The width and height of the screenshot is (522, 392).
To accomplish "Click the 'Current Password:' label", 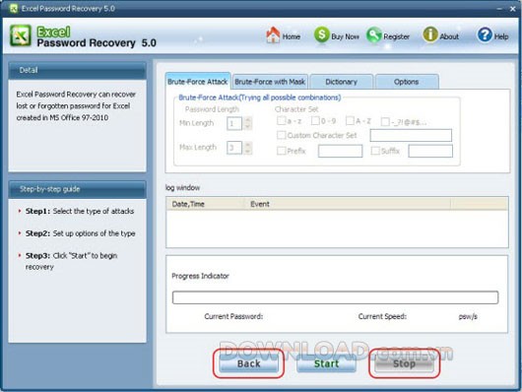I will 233,316.
